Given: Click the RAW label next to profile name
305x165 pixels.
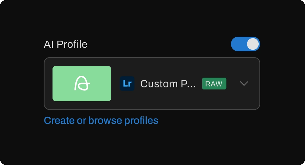Looking at the screenshot, I should tap(214, 83).
